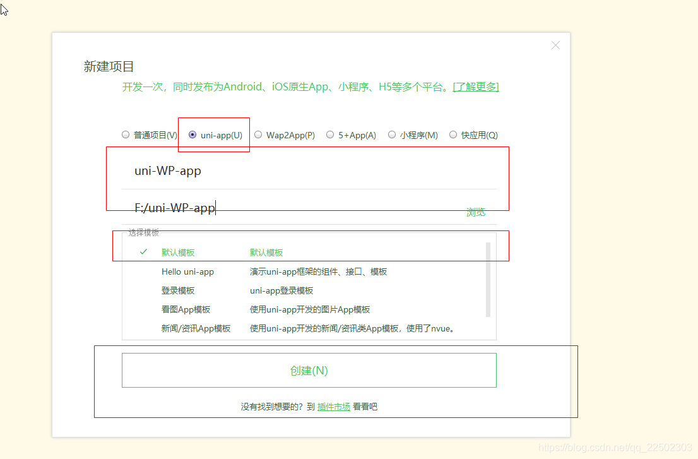Select the 新闻/资讯App模板 template
This screenshot has width=698, height=459.
[196, 328]
